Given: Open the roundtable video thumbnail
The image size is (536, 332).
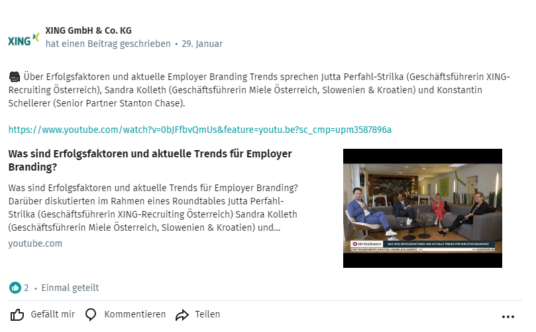Looking at the screenshot, I should tap(423, 208).
